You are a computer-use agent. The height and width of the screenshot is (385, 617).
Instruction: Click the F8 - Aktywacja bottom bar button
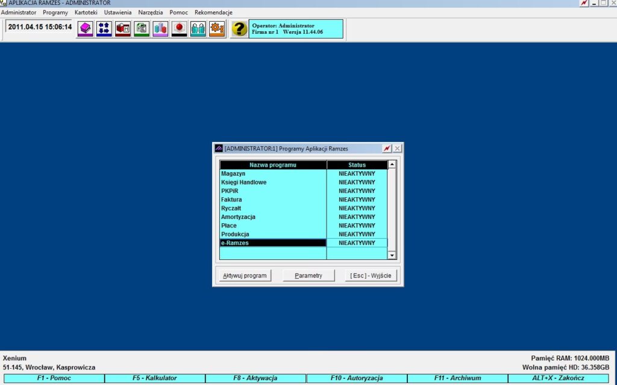255,378
